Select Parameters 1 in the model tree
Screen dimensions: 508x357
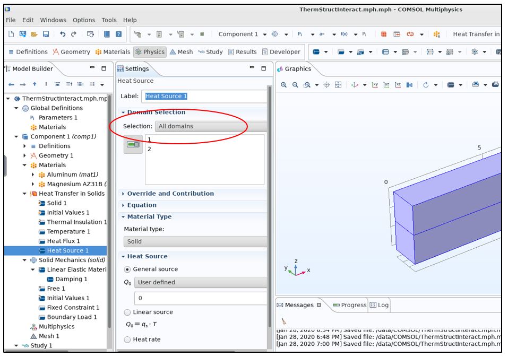(x=58, y=117)
